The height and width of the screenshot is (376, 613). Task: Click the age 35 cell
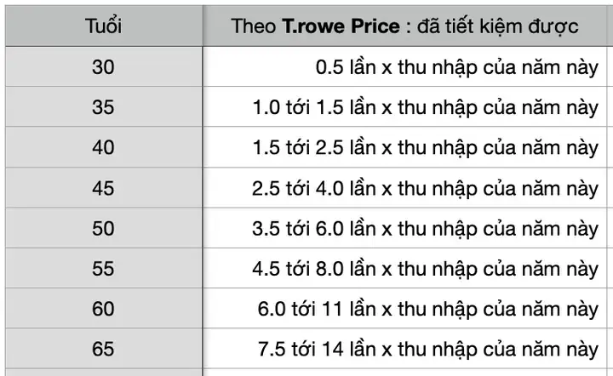click(x=104, y=107)
